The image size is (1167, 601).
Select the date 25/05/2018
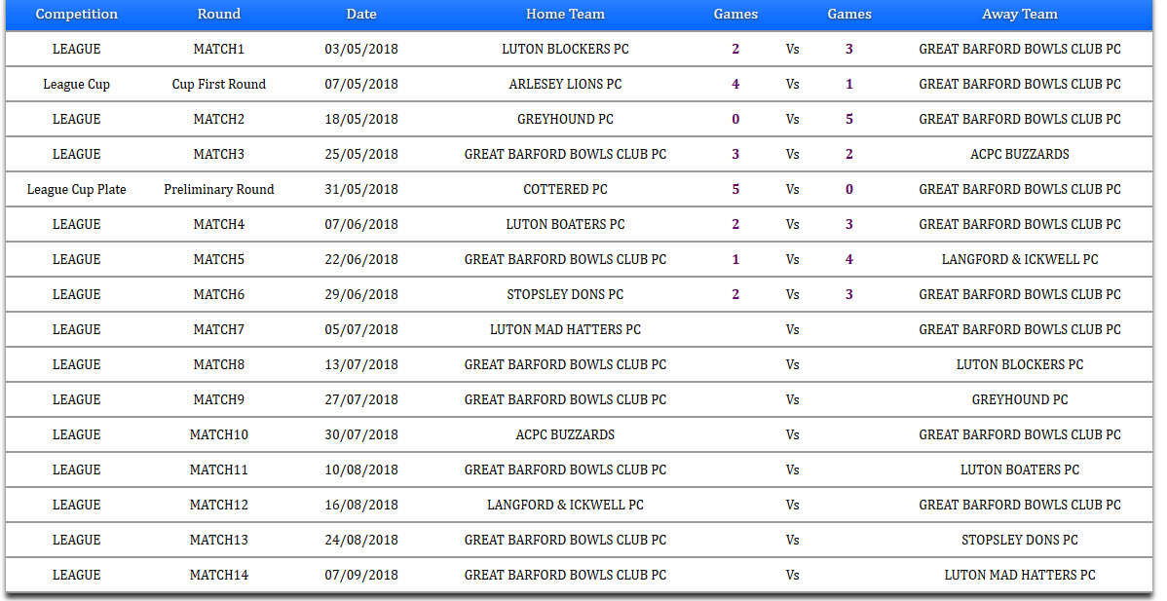tap(361, 154)
